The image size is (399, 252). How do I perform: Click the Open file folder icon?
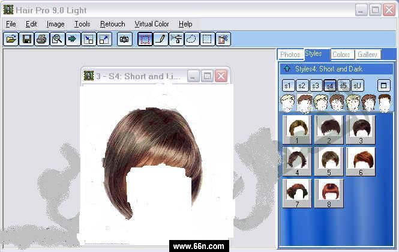(11, 39)
